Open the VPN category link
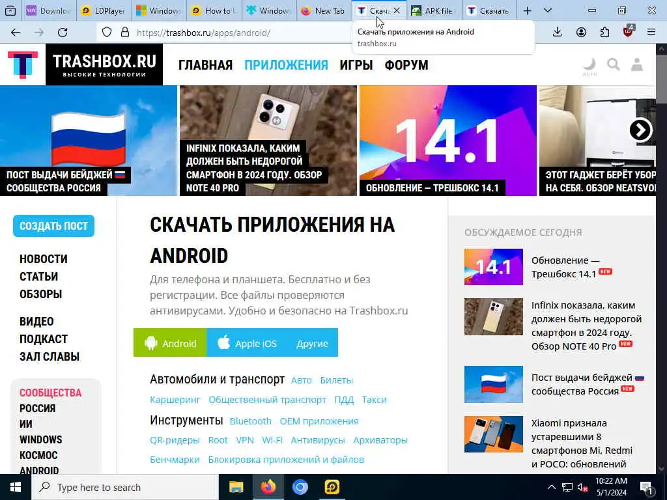Image resolution: width=667 pixels, height=500 pixels. (245, 440)
